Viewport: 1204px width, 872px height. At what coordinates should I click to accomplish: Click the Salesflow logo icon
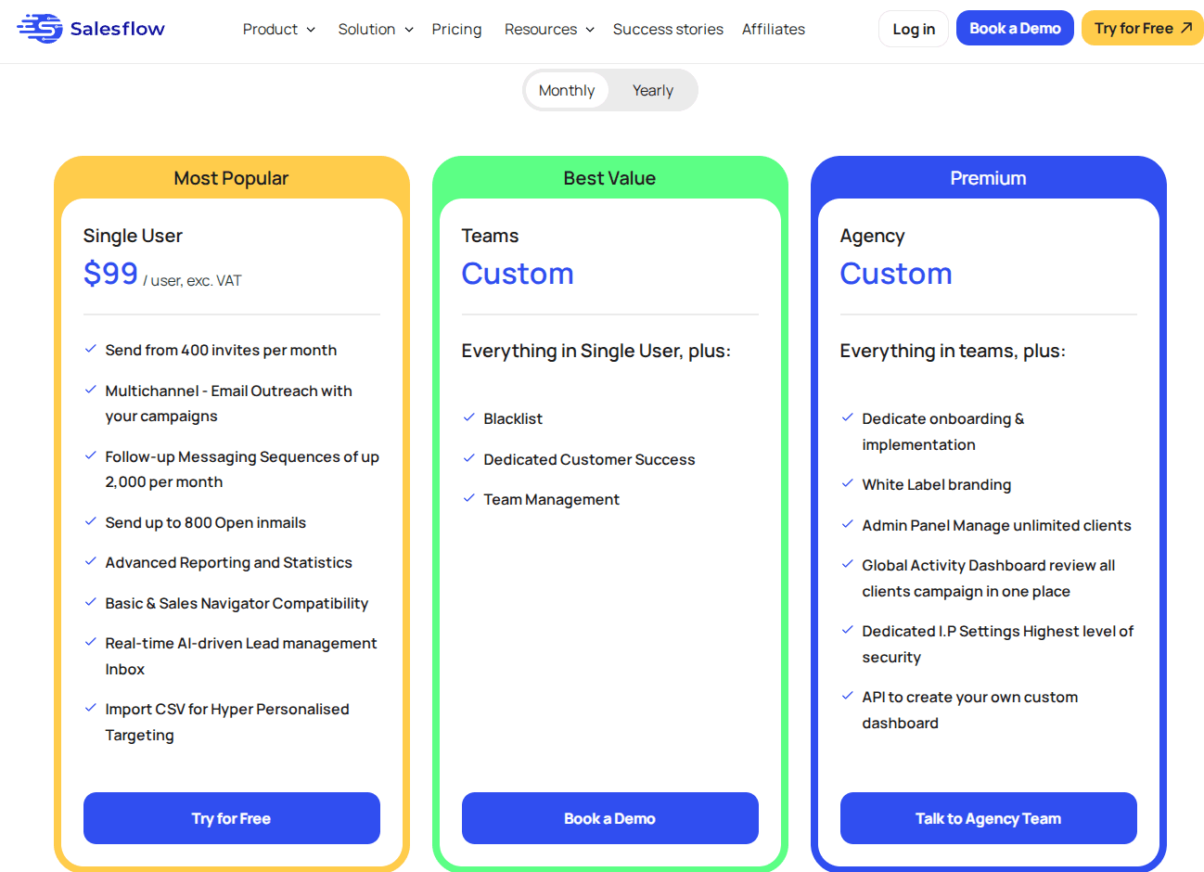click(x=40, y=29)
